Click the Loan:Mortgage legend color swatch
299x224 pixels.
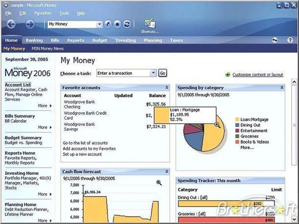point(237,120)
